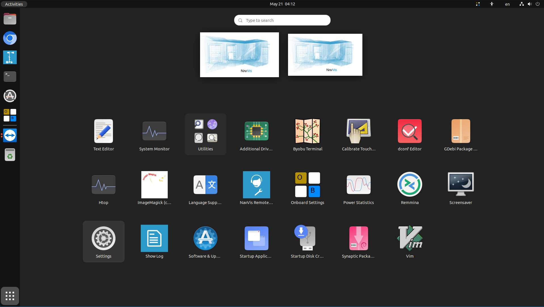Open Additional Drivers

pyautogui.click(x=256, y=134)
